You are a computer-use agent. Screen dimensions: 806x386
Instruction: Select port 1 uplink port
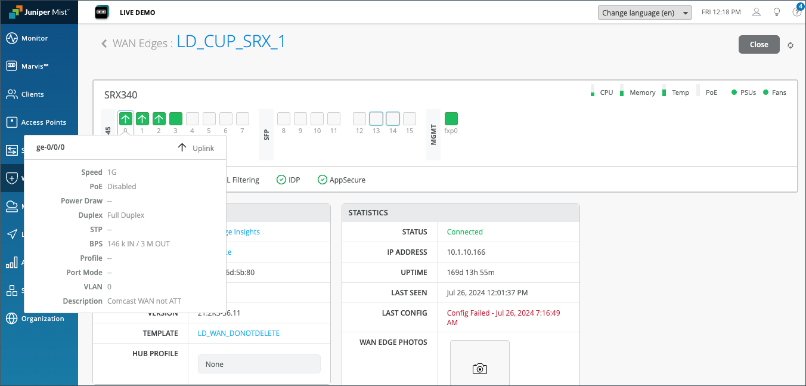[142, 119]
